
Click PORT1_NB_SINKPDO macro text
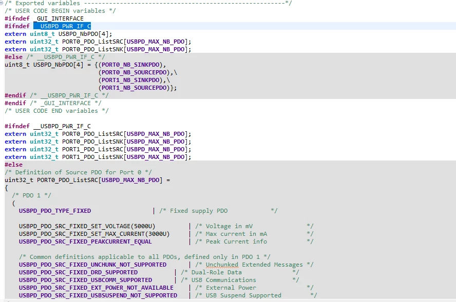point(130,80)
